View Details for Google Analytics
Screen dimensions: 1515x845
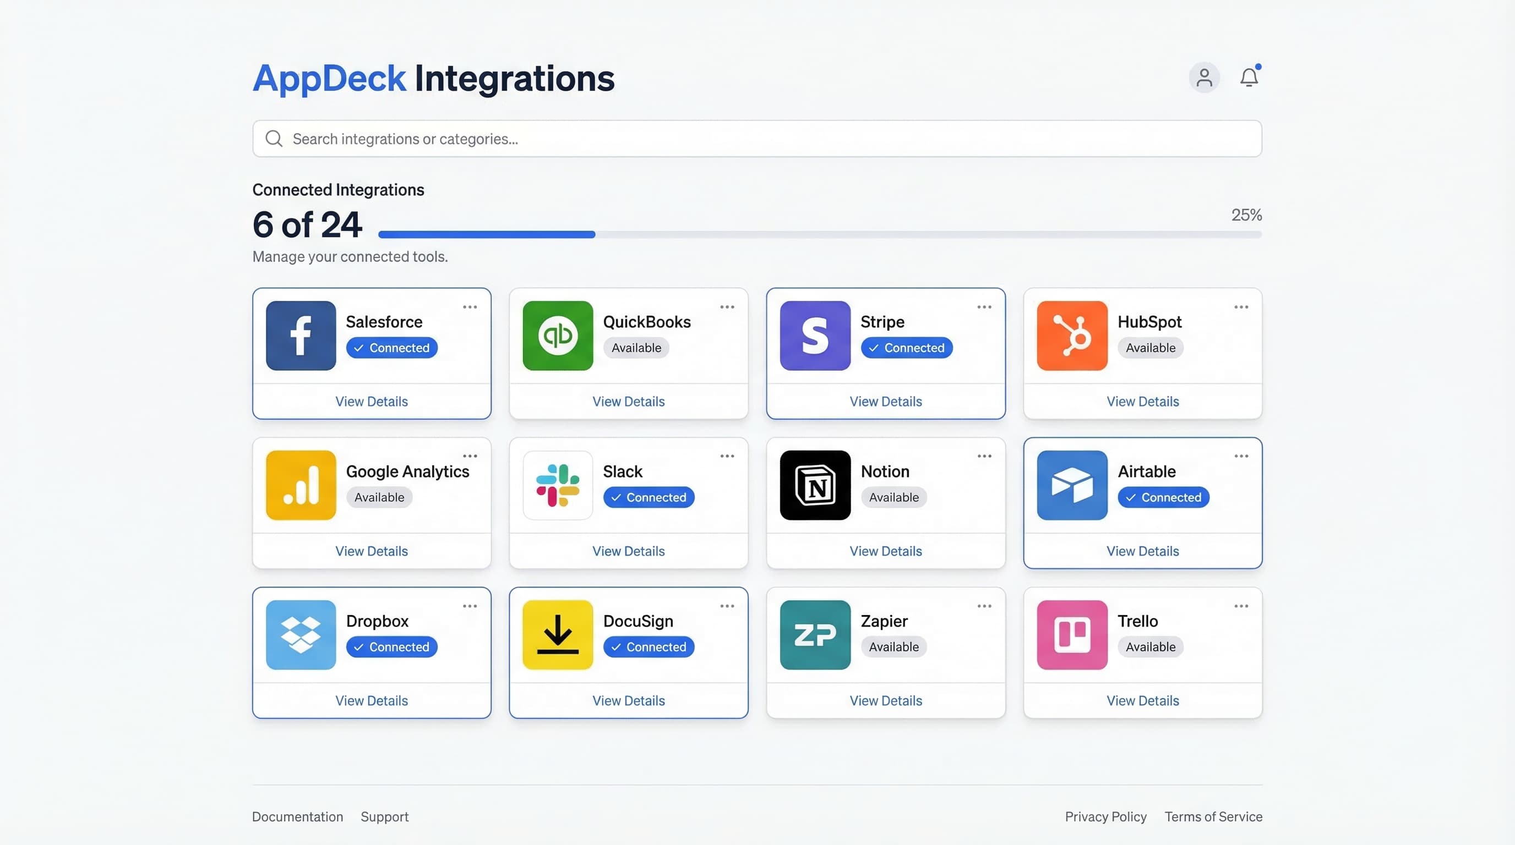[371, 551]
